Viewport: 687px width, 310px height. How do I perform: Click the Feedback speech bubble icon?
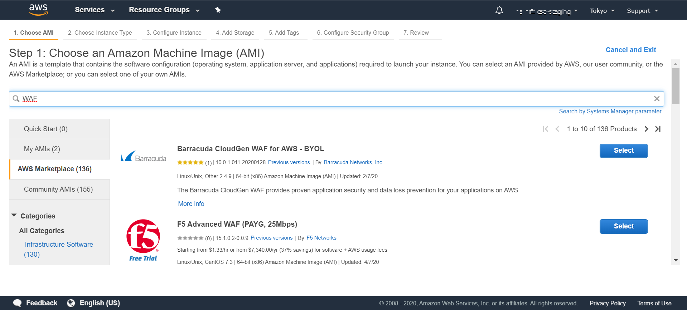pyautogui.click(x=17, y=303)
